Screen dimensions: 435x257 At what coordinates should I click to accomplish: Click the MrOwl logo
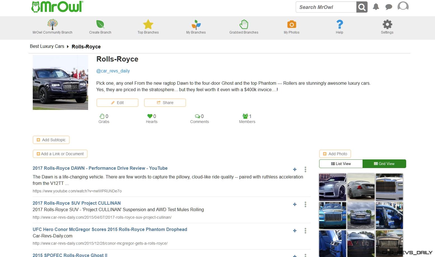tap(57, 7)
